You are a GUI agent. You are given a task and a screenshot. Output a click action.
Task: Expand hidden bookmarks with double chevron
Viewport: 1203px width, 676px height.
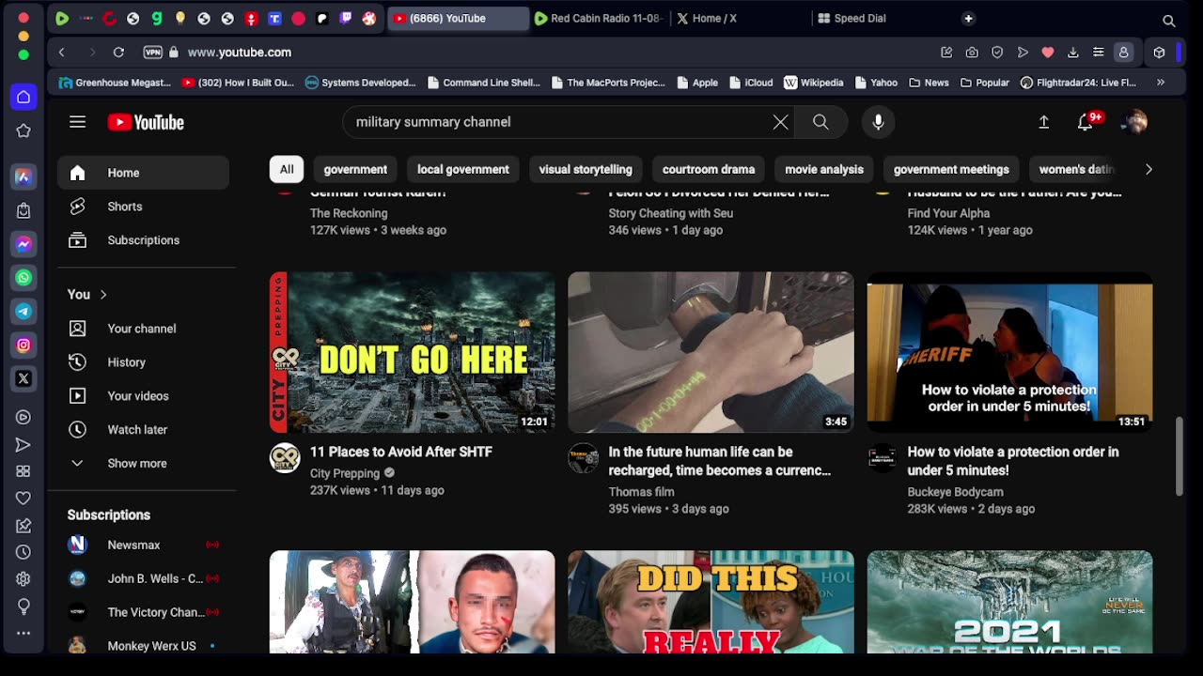pyautogui.click(x=1161, y=83)
